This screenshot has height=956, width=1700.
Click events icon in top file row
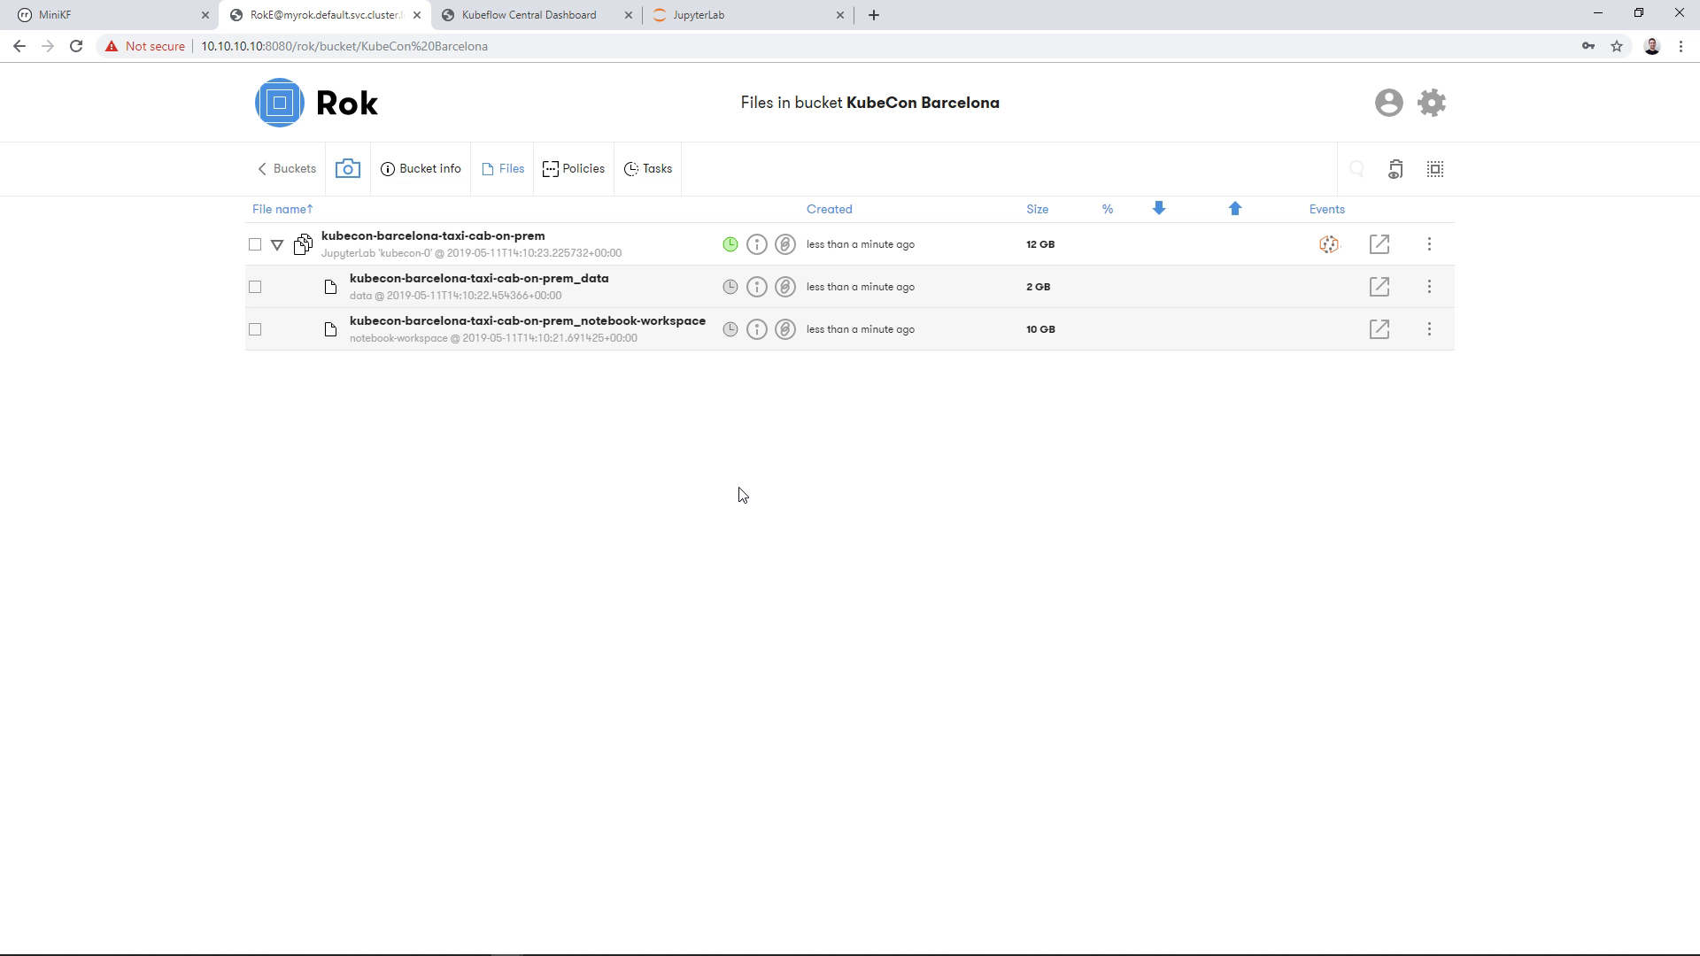point(1328,244)
